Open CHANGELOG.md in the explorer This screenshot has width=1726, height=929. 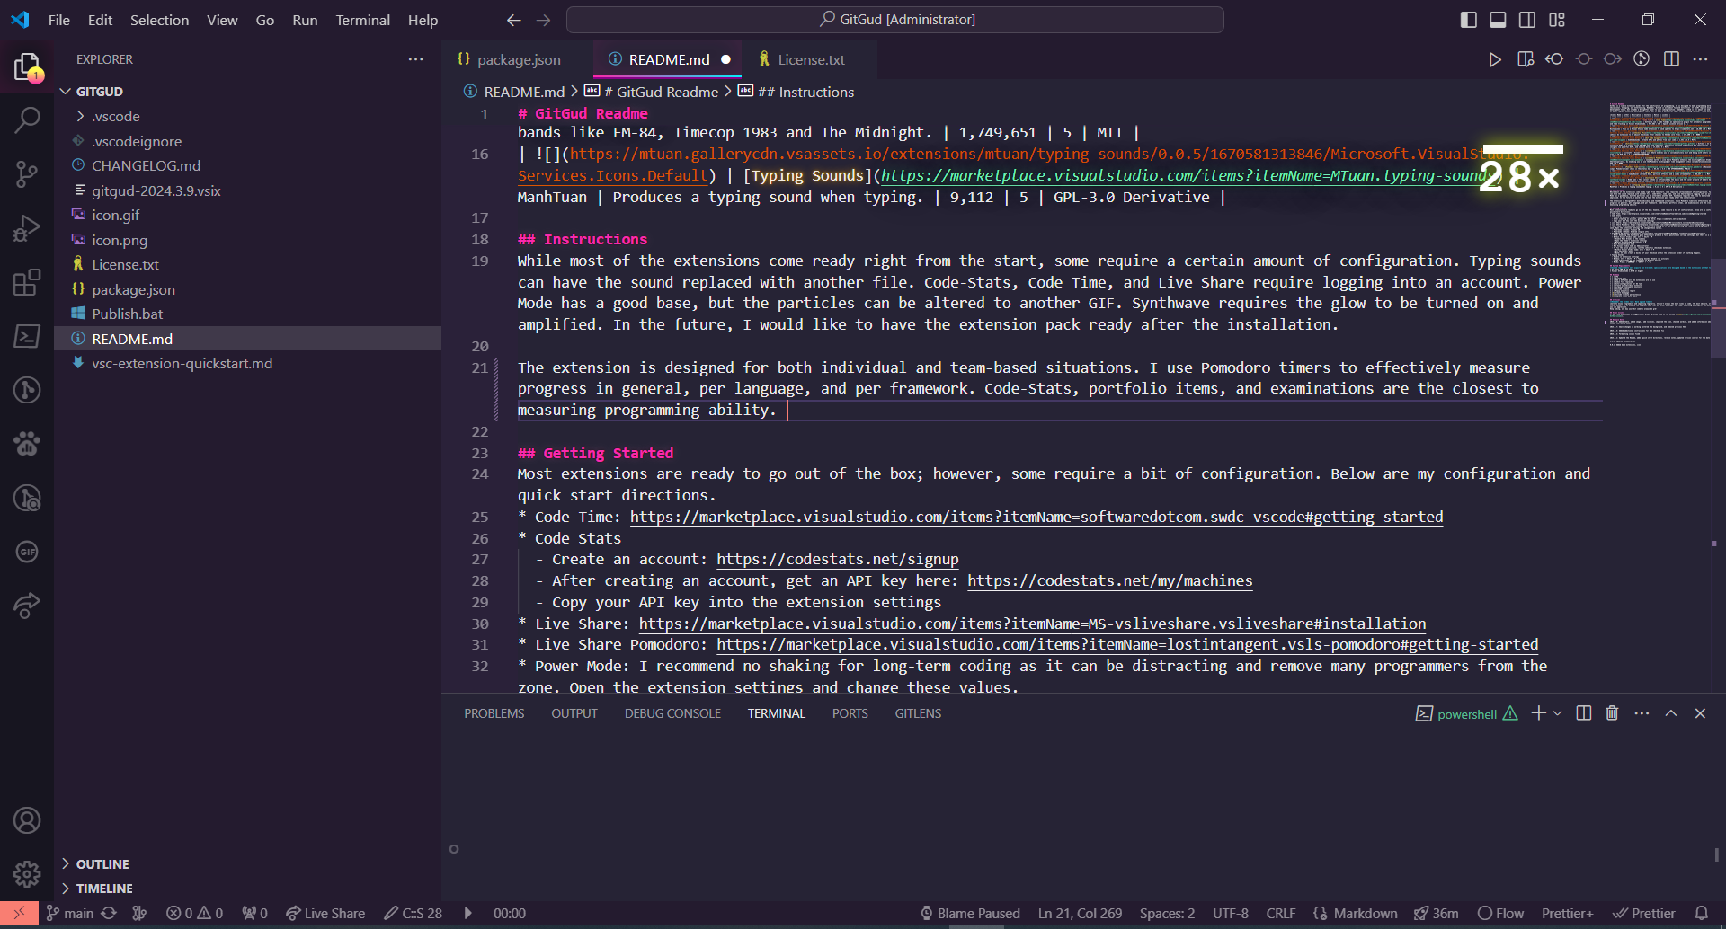click(x=146, y=165)
